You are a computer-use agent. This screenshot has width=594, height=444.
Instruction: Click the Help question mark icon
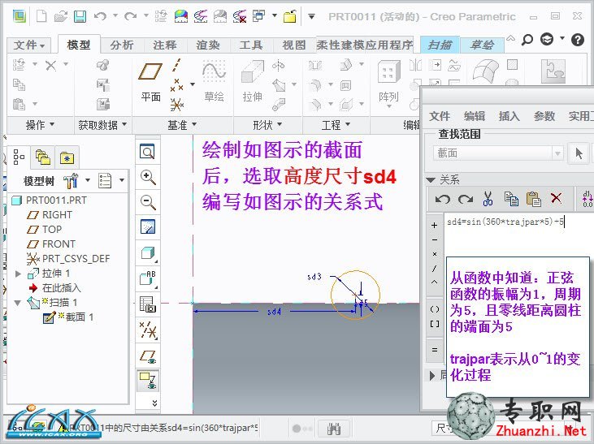click(x=577, y=39)
